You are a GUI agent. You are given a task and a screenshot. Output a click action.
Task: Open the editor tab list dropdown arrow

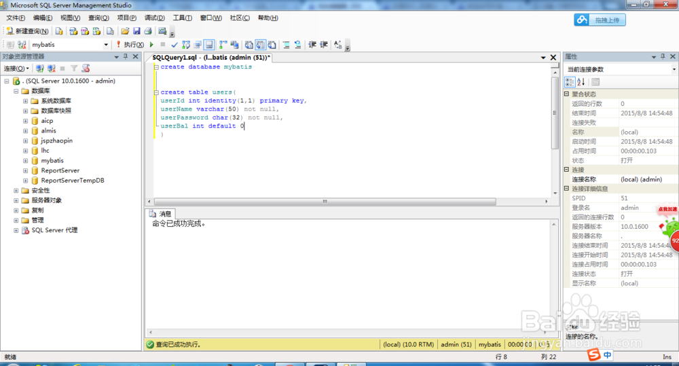tap(543, 58)
